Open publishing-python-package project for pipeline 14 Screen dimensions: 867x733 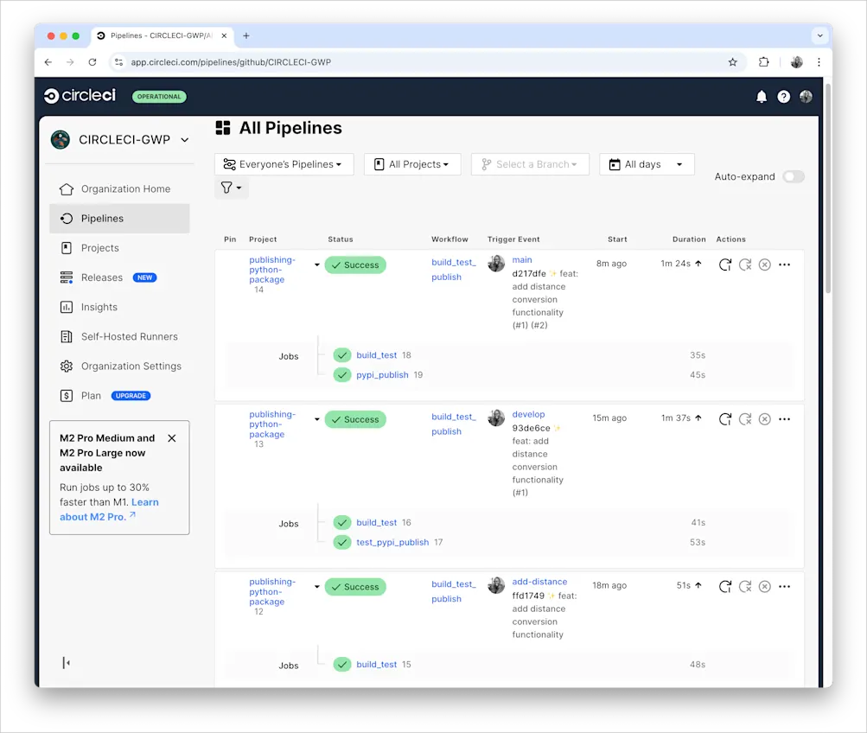coord(272,270)
